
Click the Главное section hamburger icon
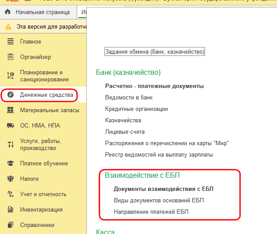11,41
